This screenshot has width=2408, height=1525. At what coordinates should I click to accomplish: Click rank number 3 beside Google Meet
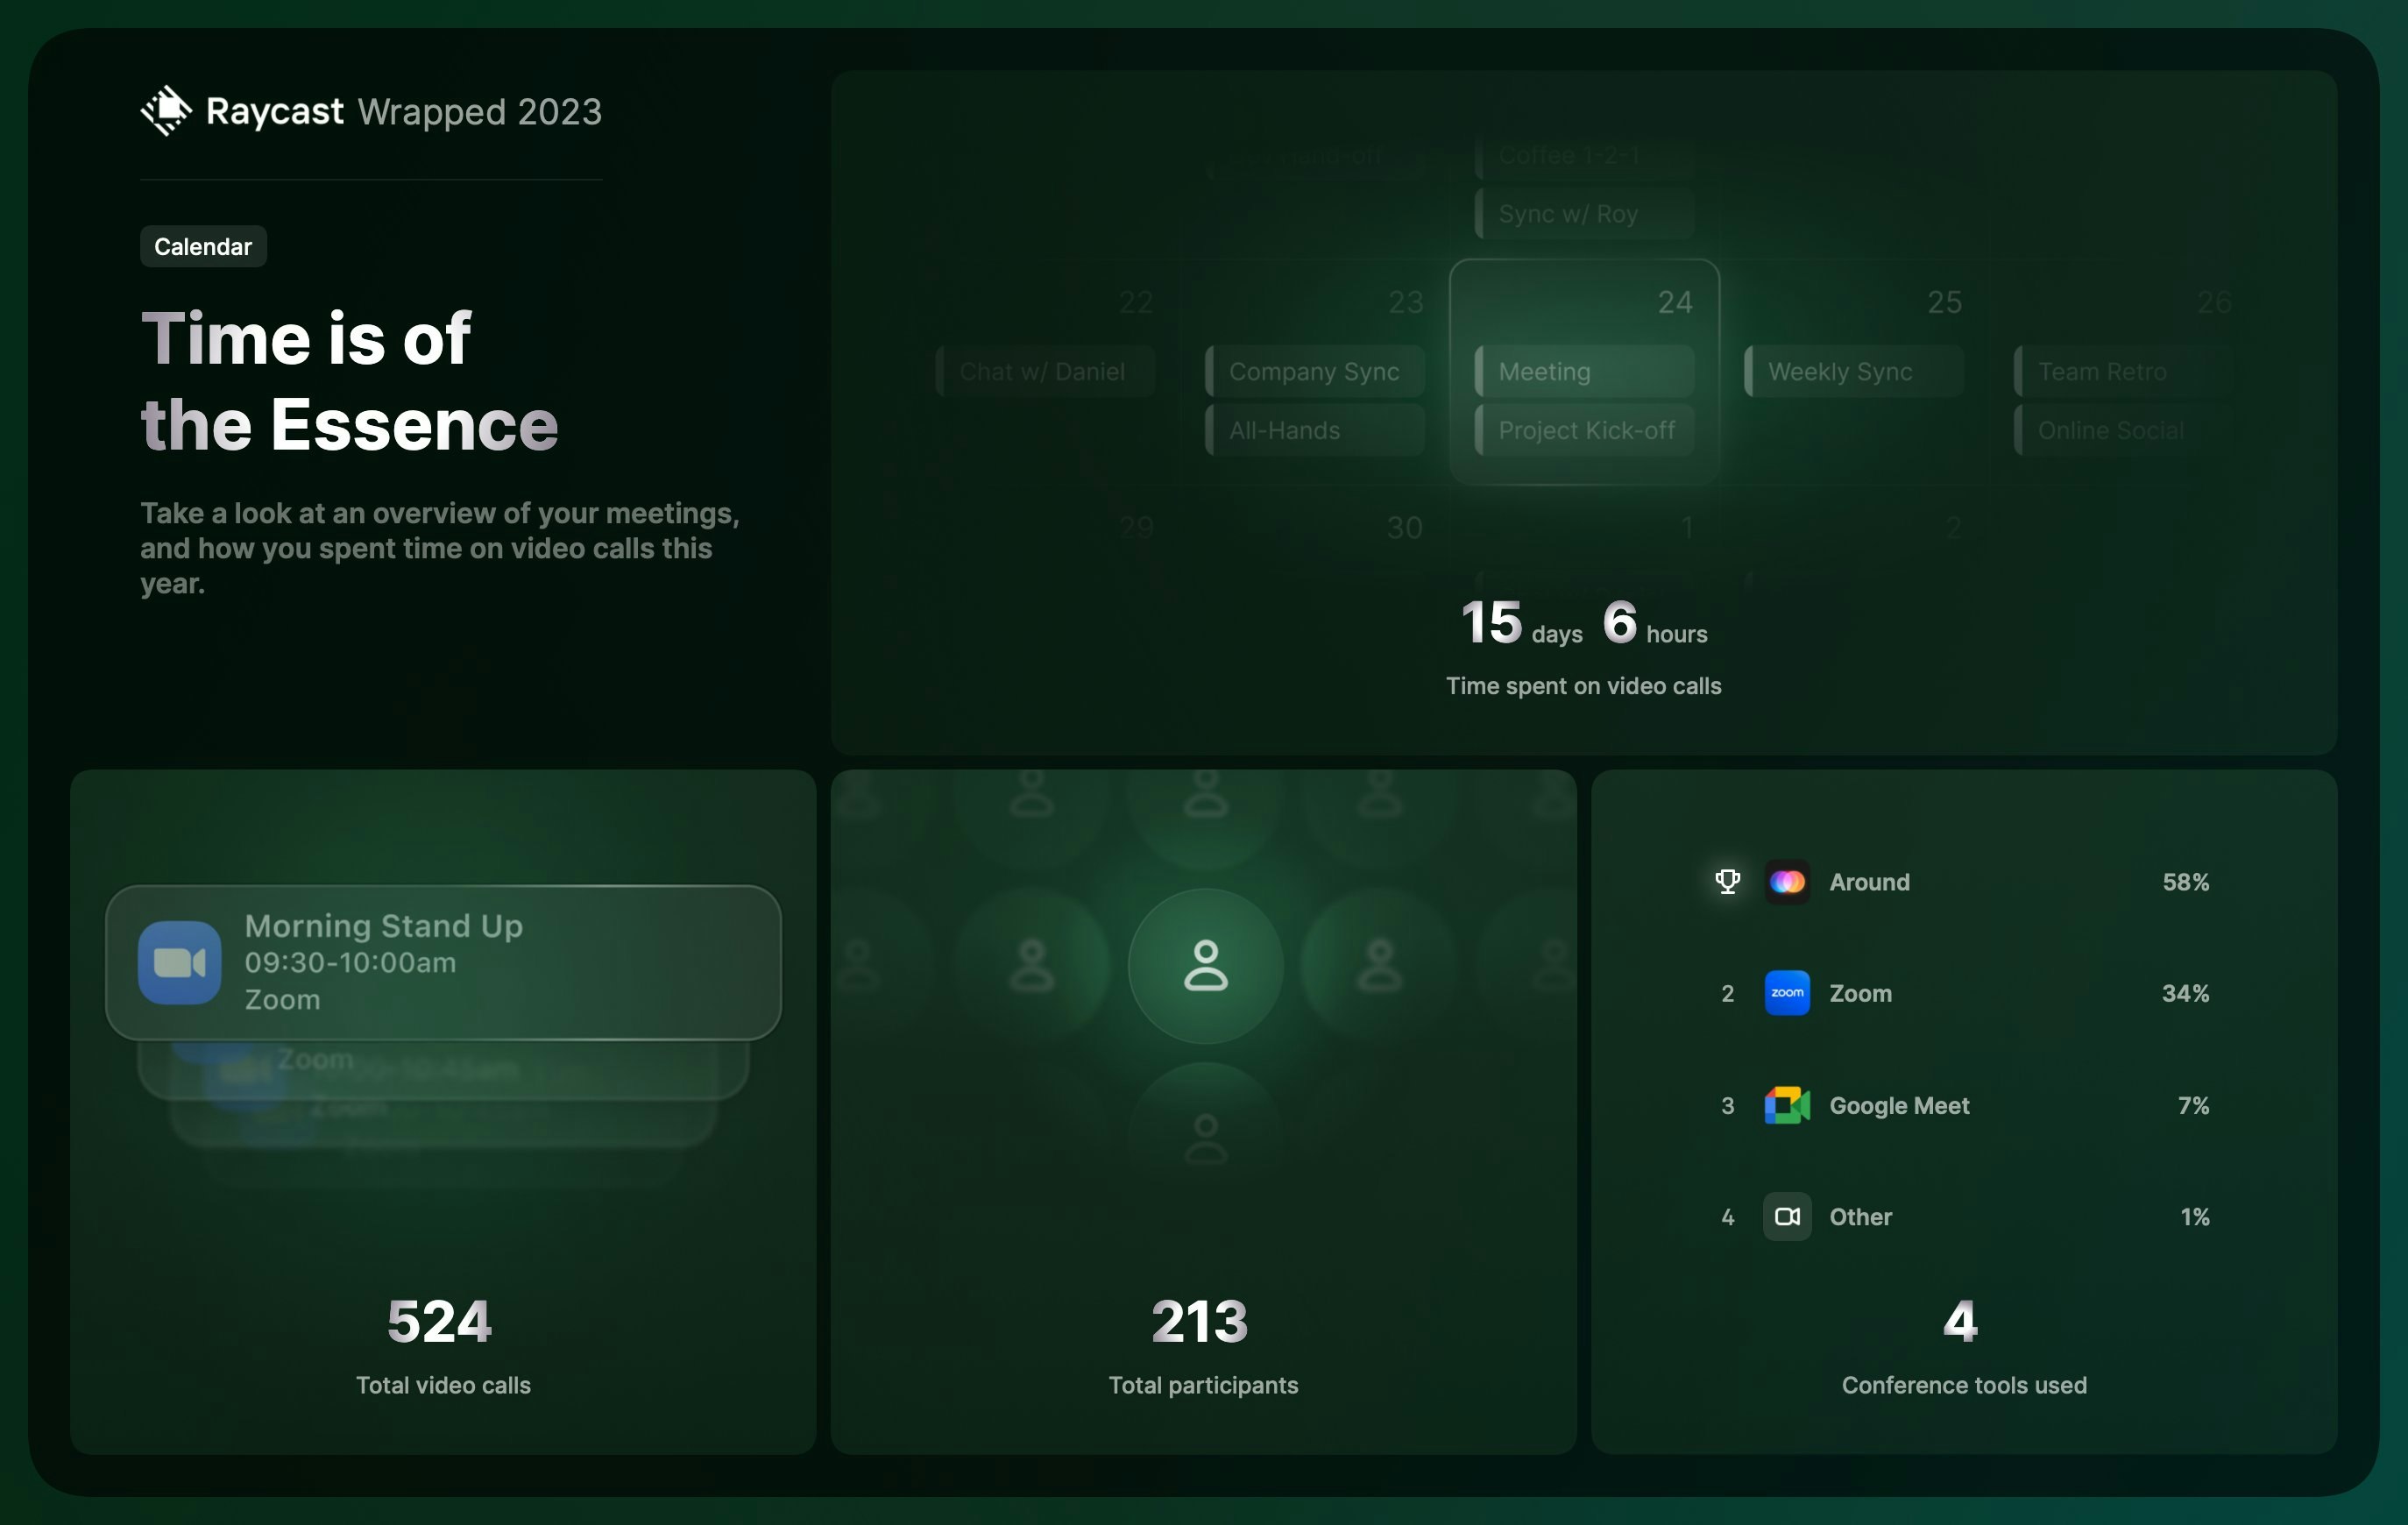tap(1727, 1105)
